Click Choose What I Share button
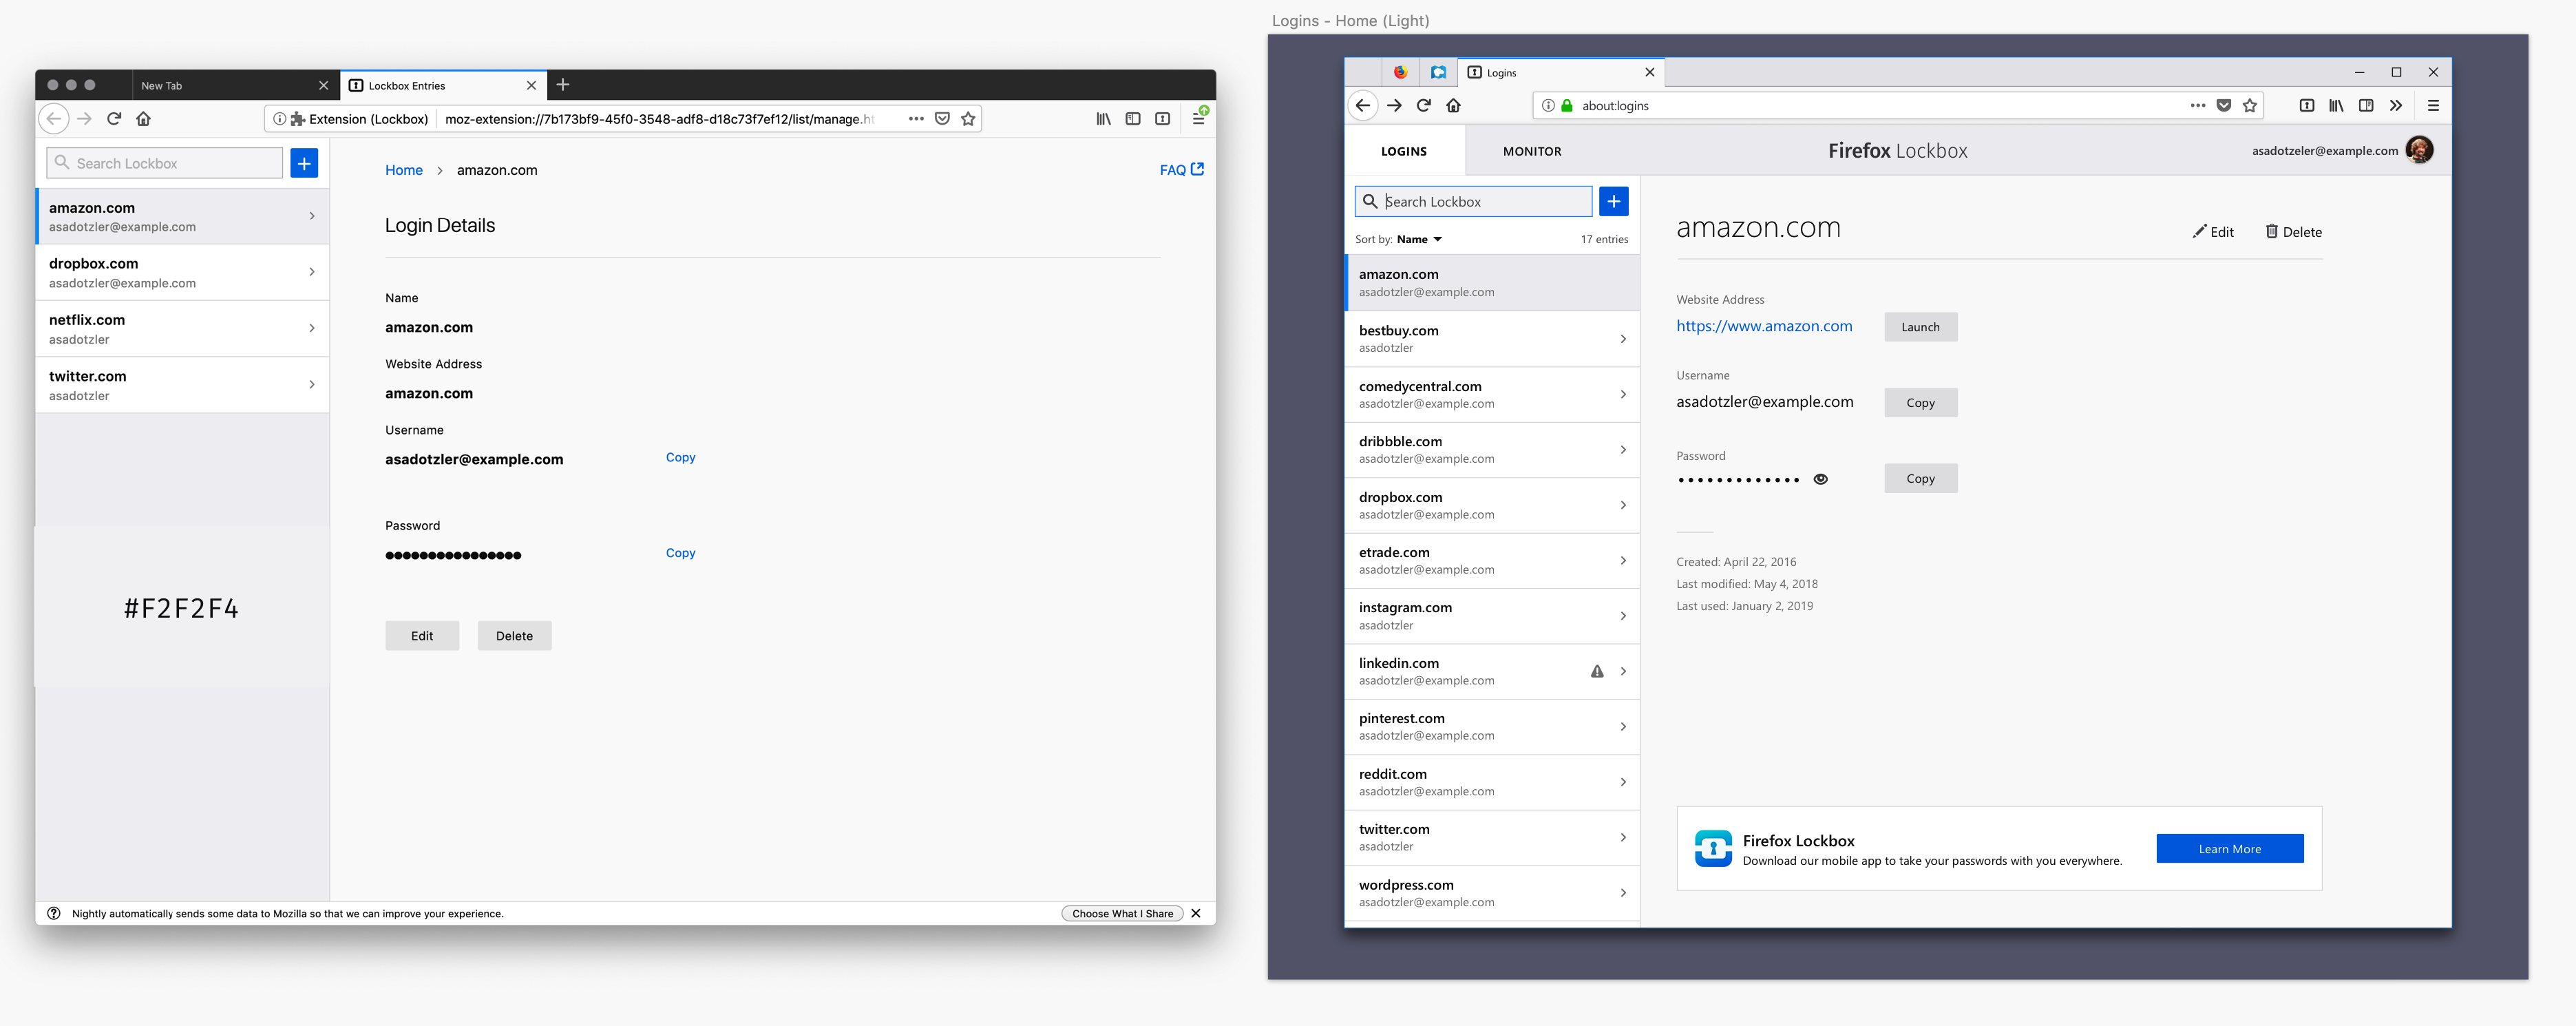2576x1026 pixels. tap(1122, 913)
